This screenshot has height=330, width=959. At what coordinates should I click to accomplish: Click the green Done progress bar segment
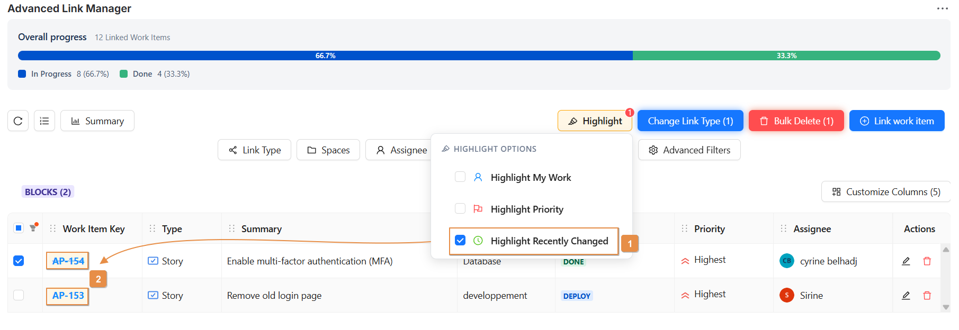pos(786,56)
